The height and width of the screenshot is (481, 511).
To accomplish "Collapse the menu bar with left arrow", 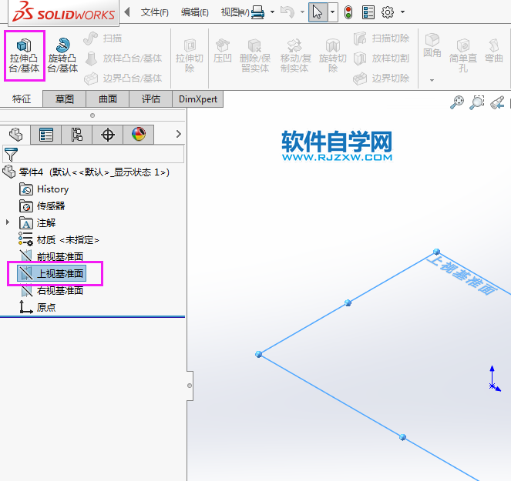I will [127, 12].
